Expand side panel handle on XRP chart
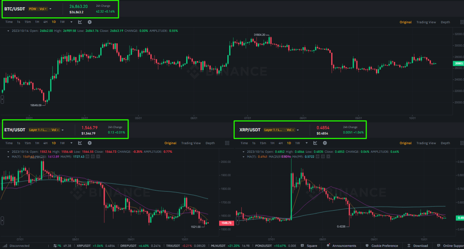The image size is (464, 249). point(237,220)
